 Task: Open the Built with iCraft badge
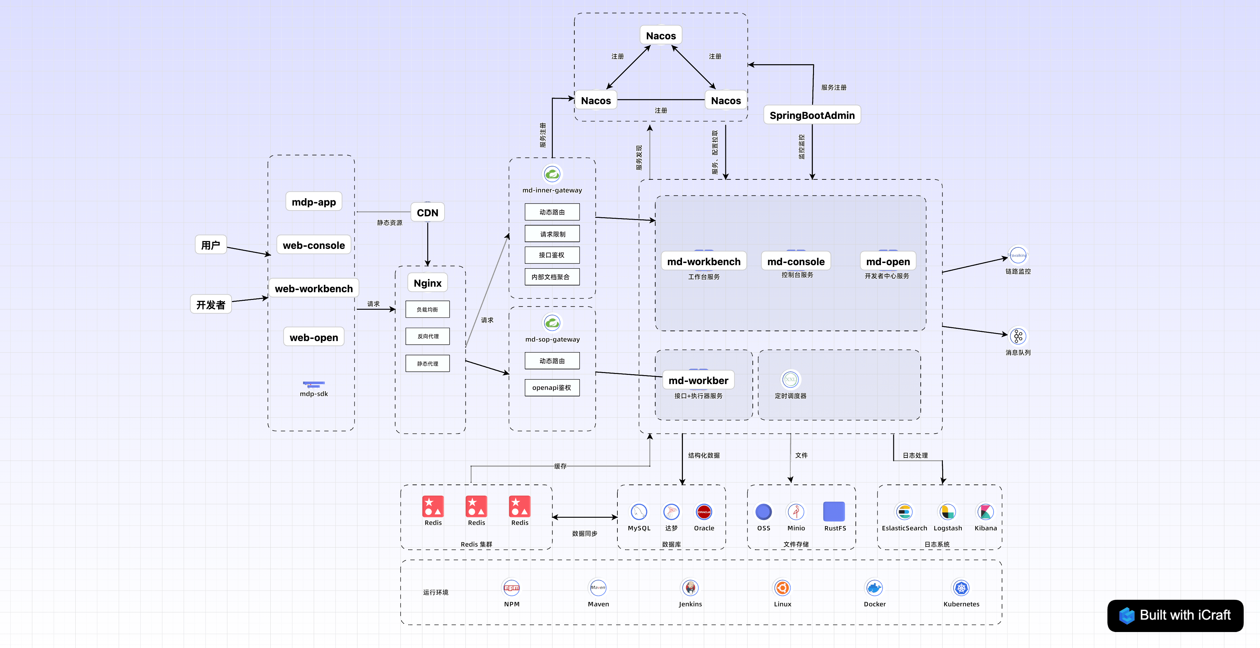tap(1175, 615)
